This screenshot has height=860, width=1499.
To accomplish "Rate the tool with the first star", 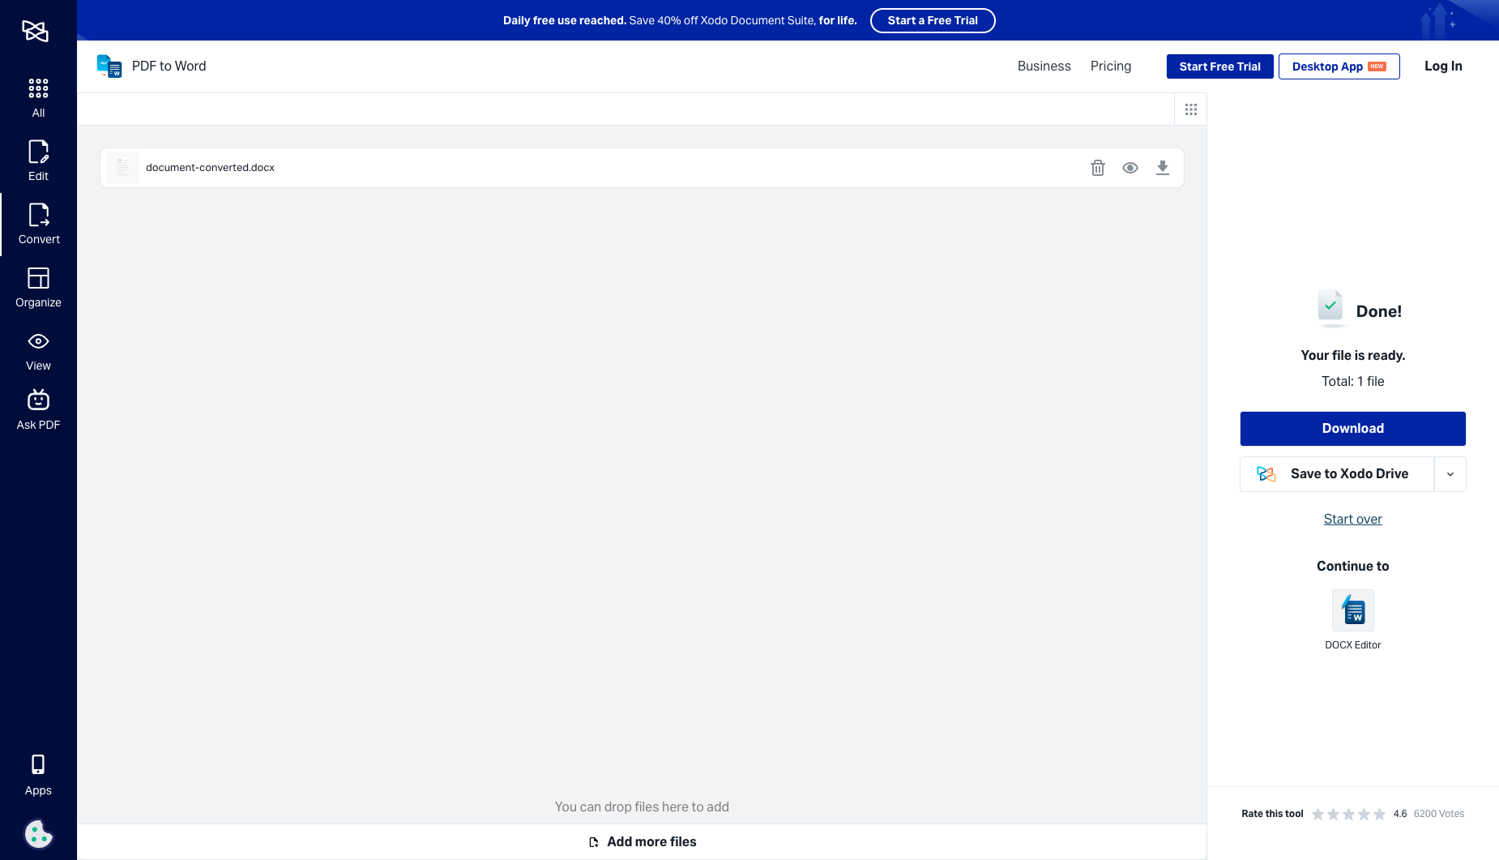I will point(1317,815).
